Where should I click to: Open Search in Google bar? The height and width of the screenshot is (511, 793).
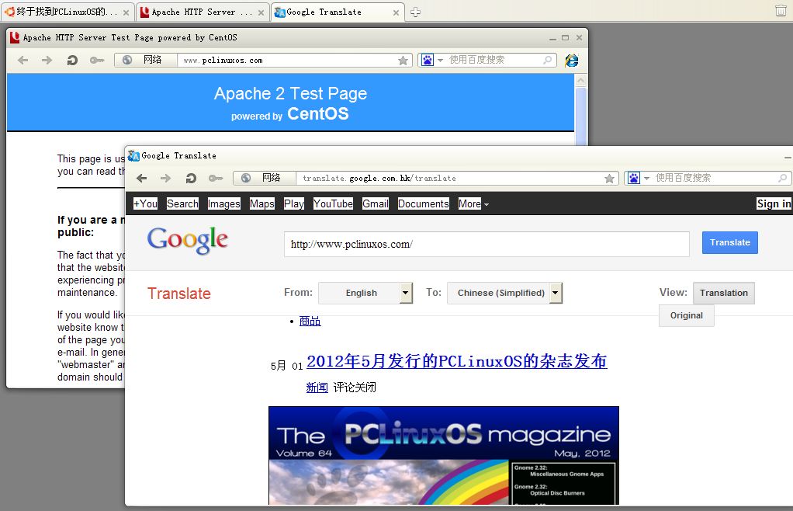pyautogui.click(x=182, y=203)
